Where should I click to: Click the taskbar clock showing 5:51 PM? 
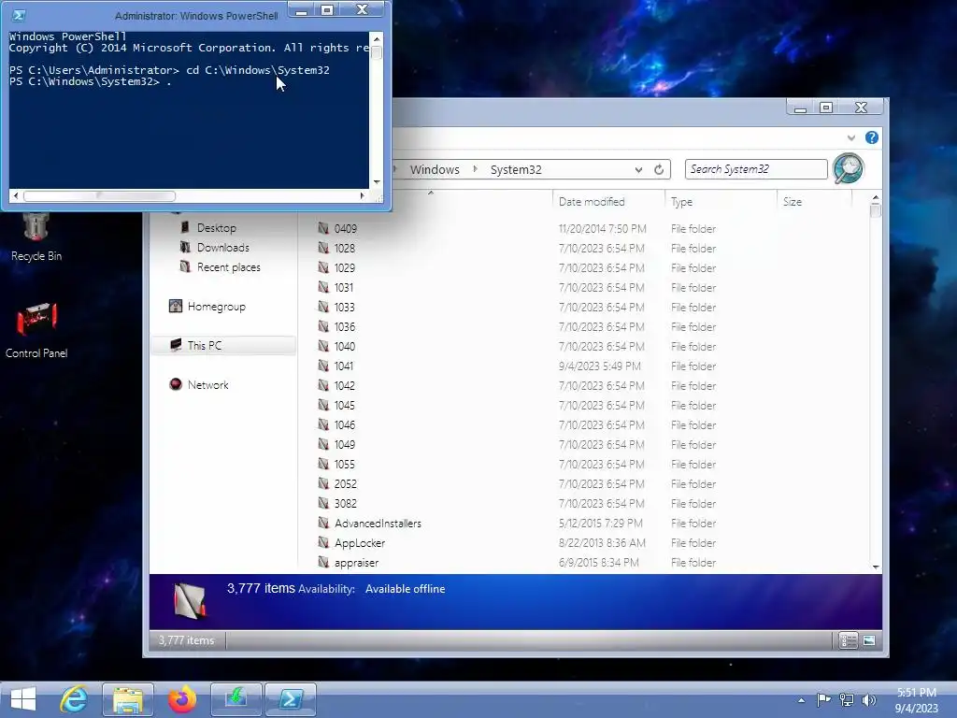[x=916, y=700]
